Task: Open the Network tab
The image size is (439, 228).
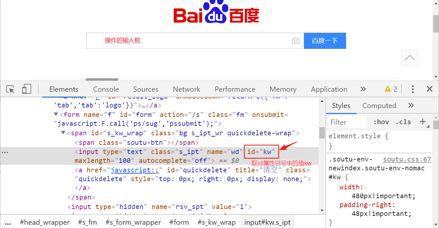Action: [186, 89]
